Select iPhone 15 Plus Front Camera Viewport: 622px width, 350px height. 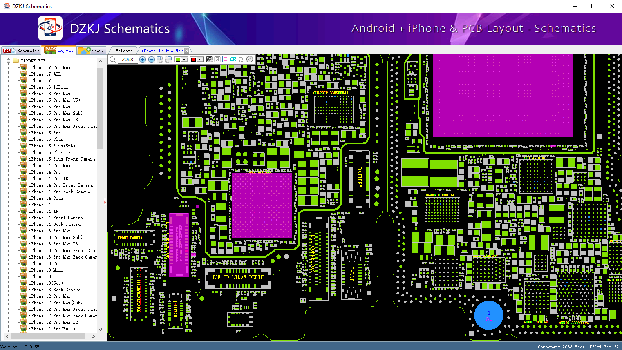[x=62, y=159]
